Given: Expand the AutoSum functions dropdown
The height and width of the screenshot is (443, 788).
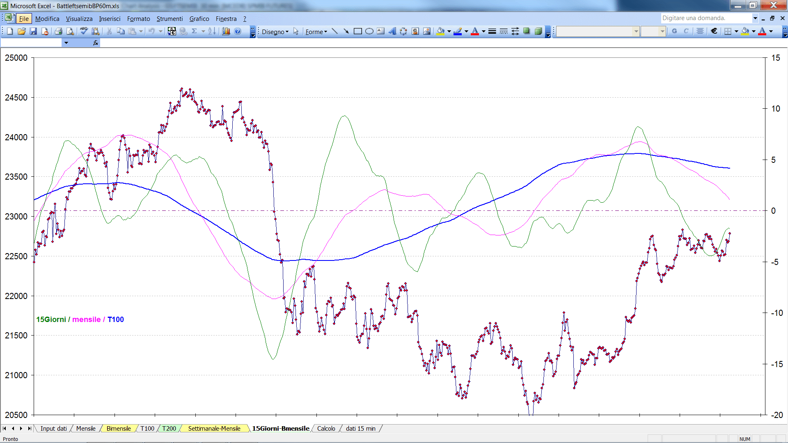Looking at the screenshot, I should pos(203,31).
